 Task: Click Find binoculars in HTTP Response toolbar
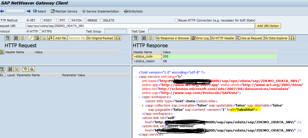pos(144,38)
